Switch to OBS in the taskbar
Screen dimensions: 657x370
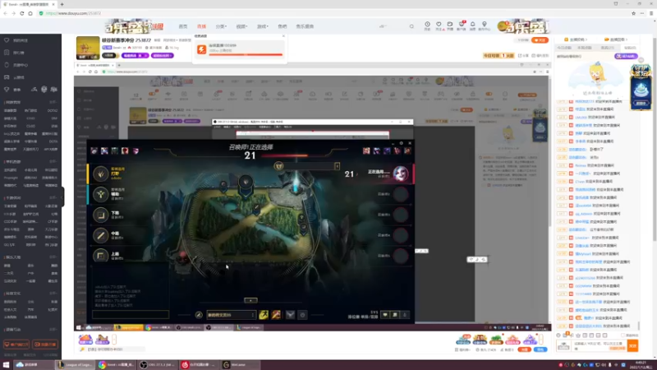tap(159, 365)
